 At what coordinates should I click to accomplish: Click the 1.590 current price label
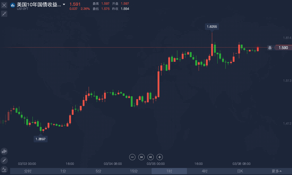(x=283, y=48)
